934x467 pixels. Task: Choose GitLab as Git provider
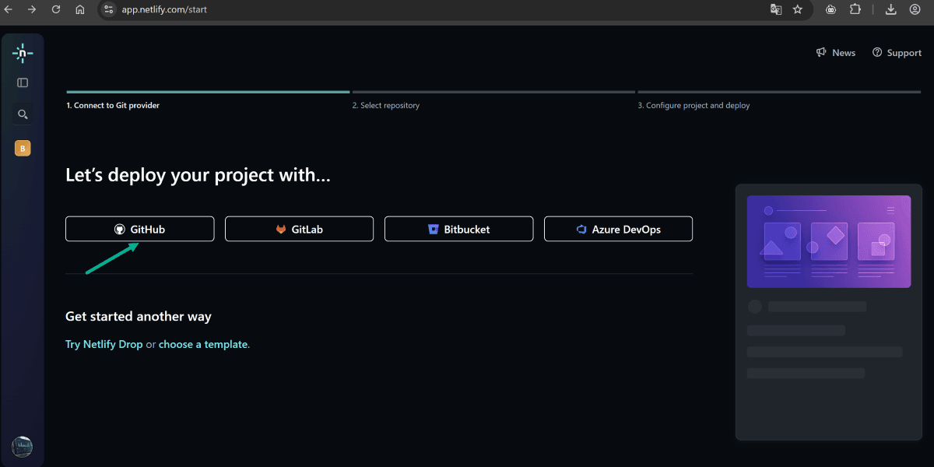(299, 230)
